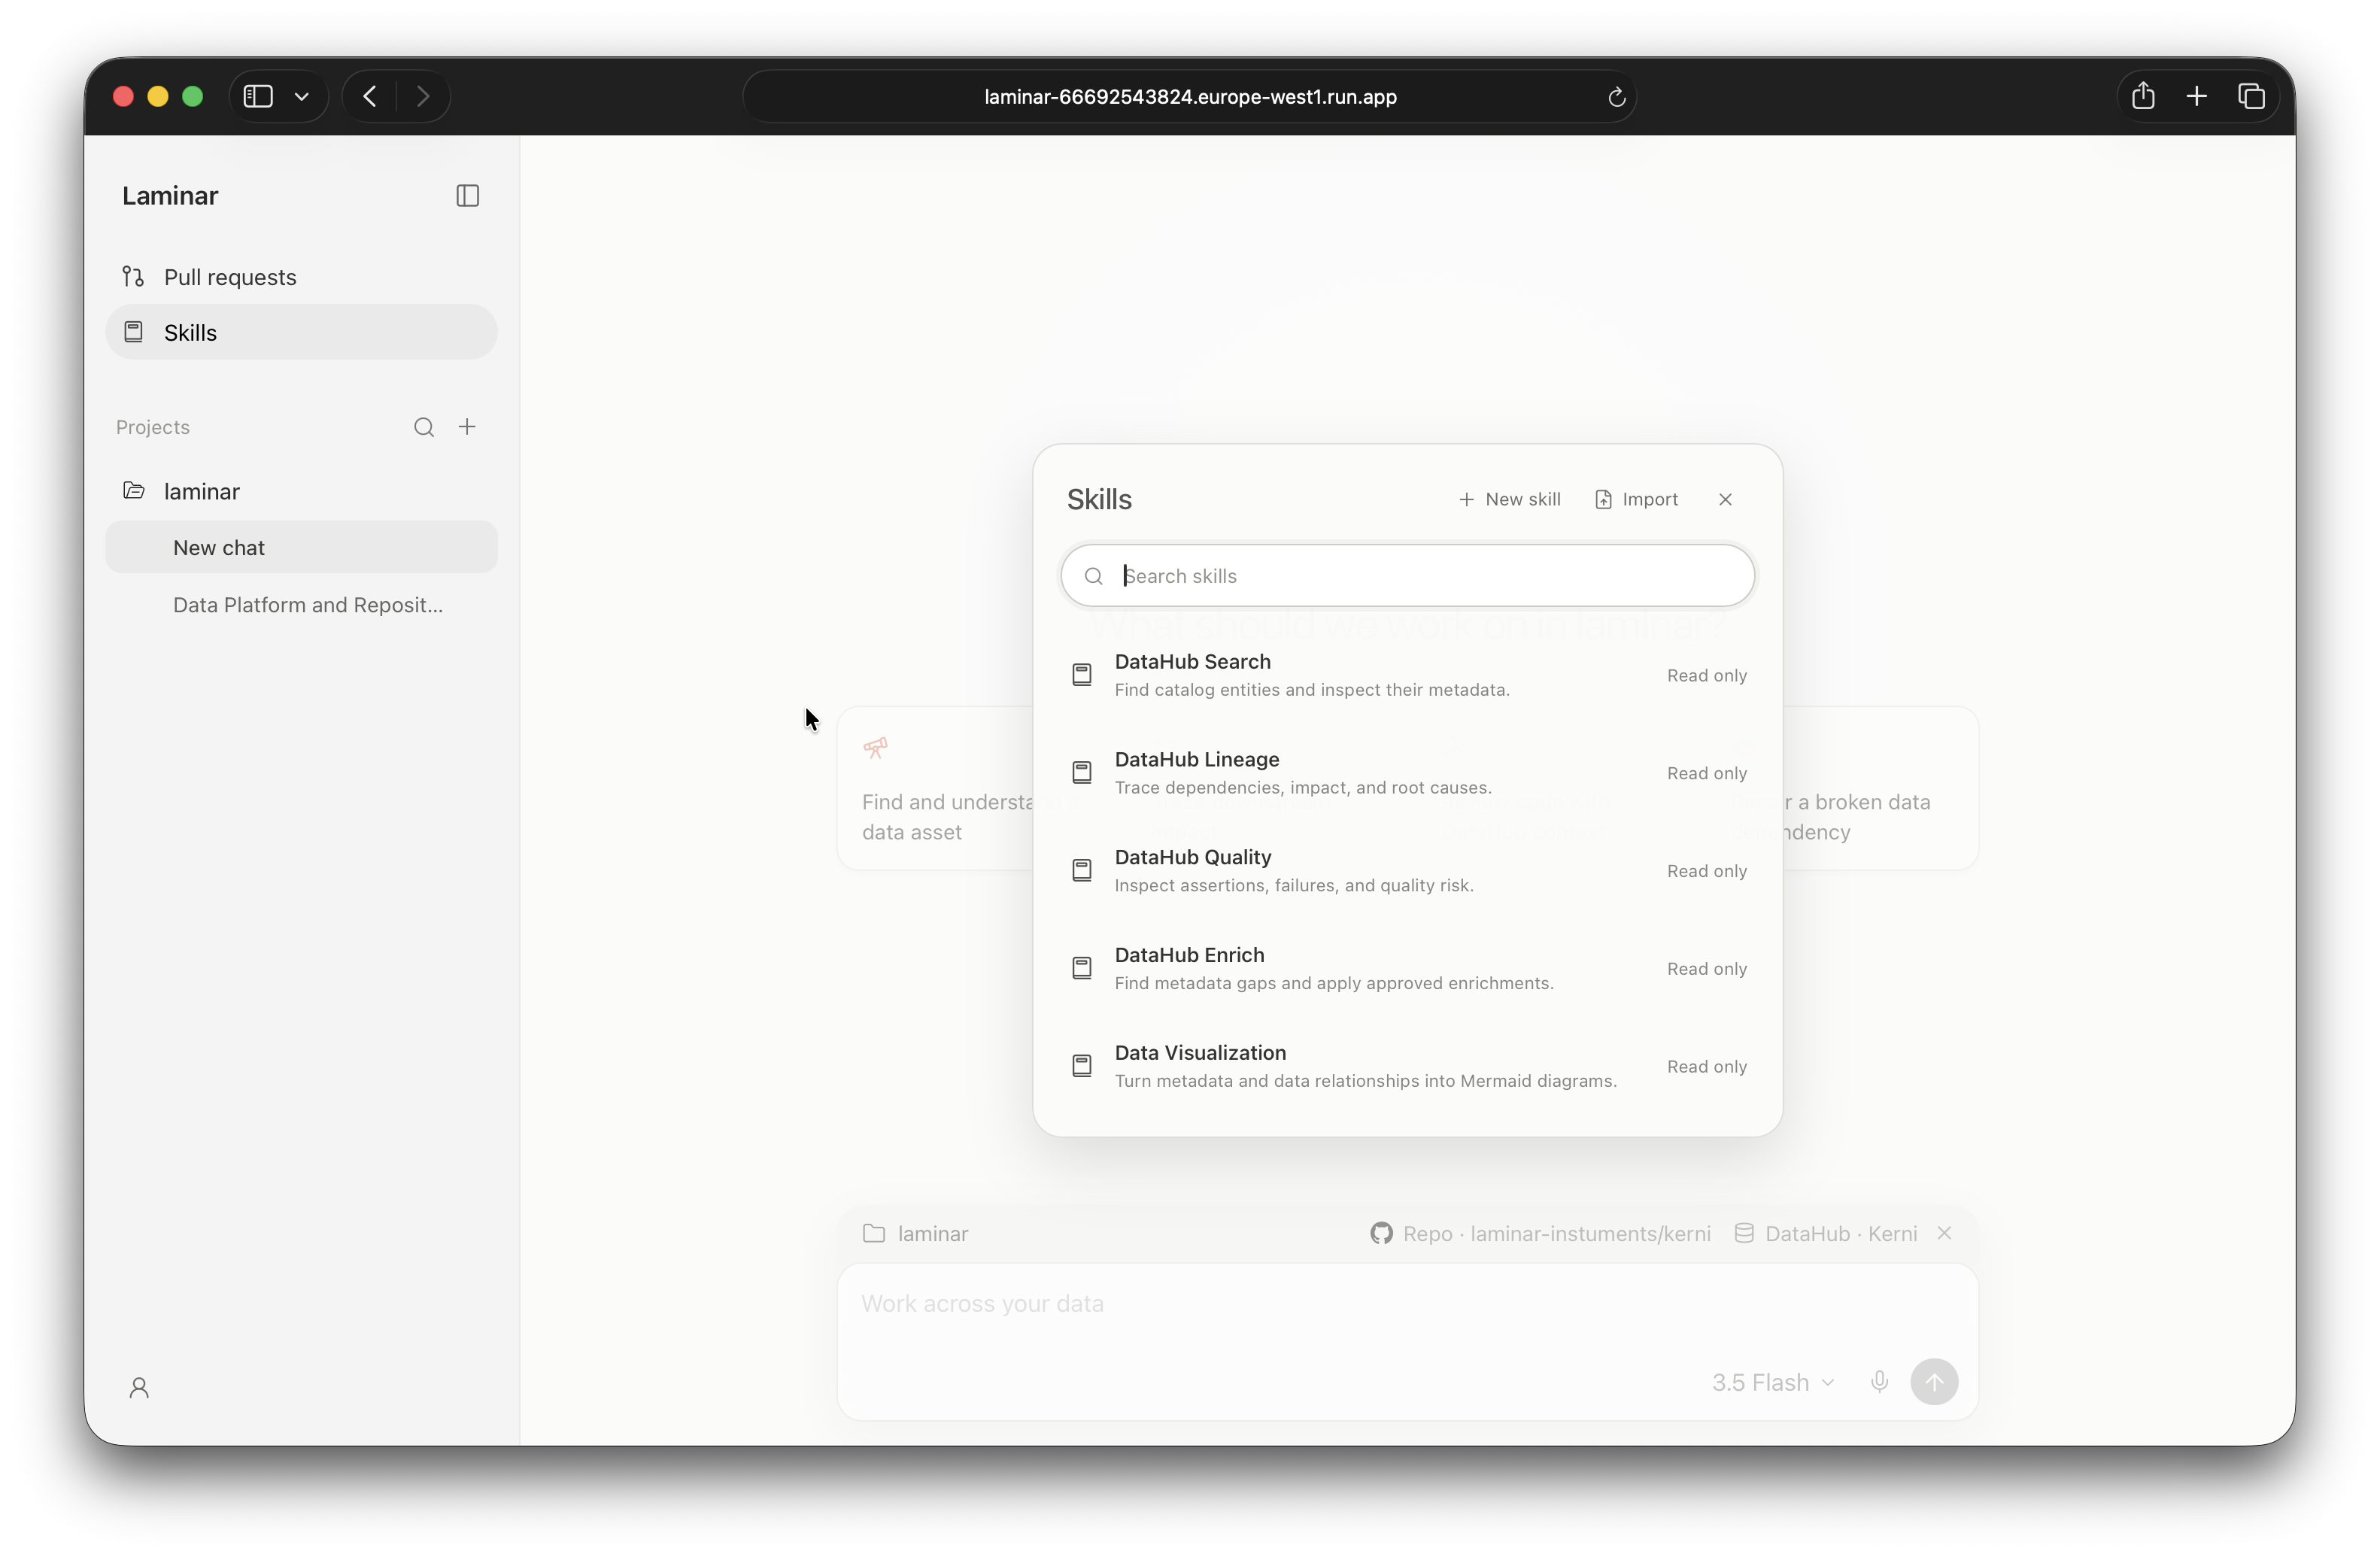Open the DataHub Search skill
Screen dimensions: 2380x1557
(1407, 675)
